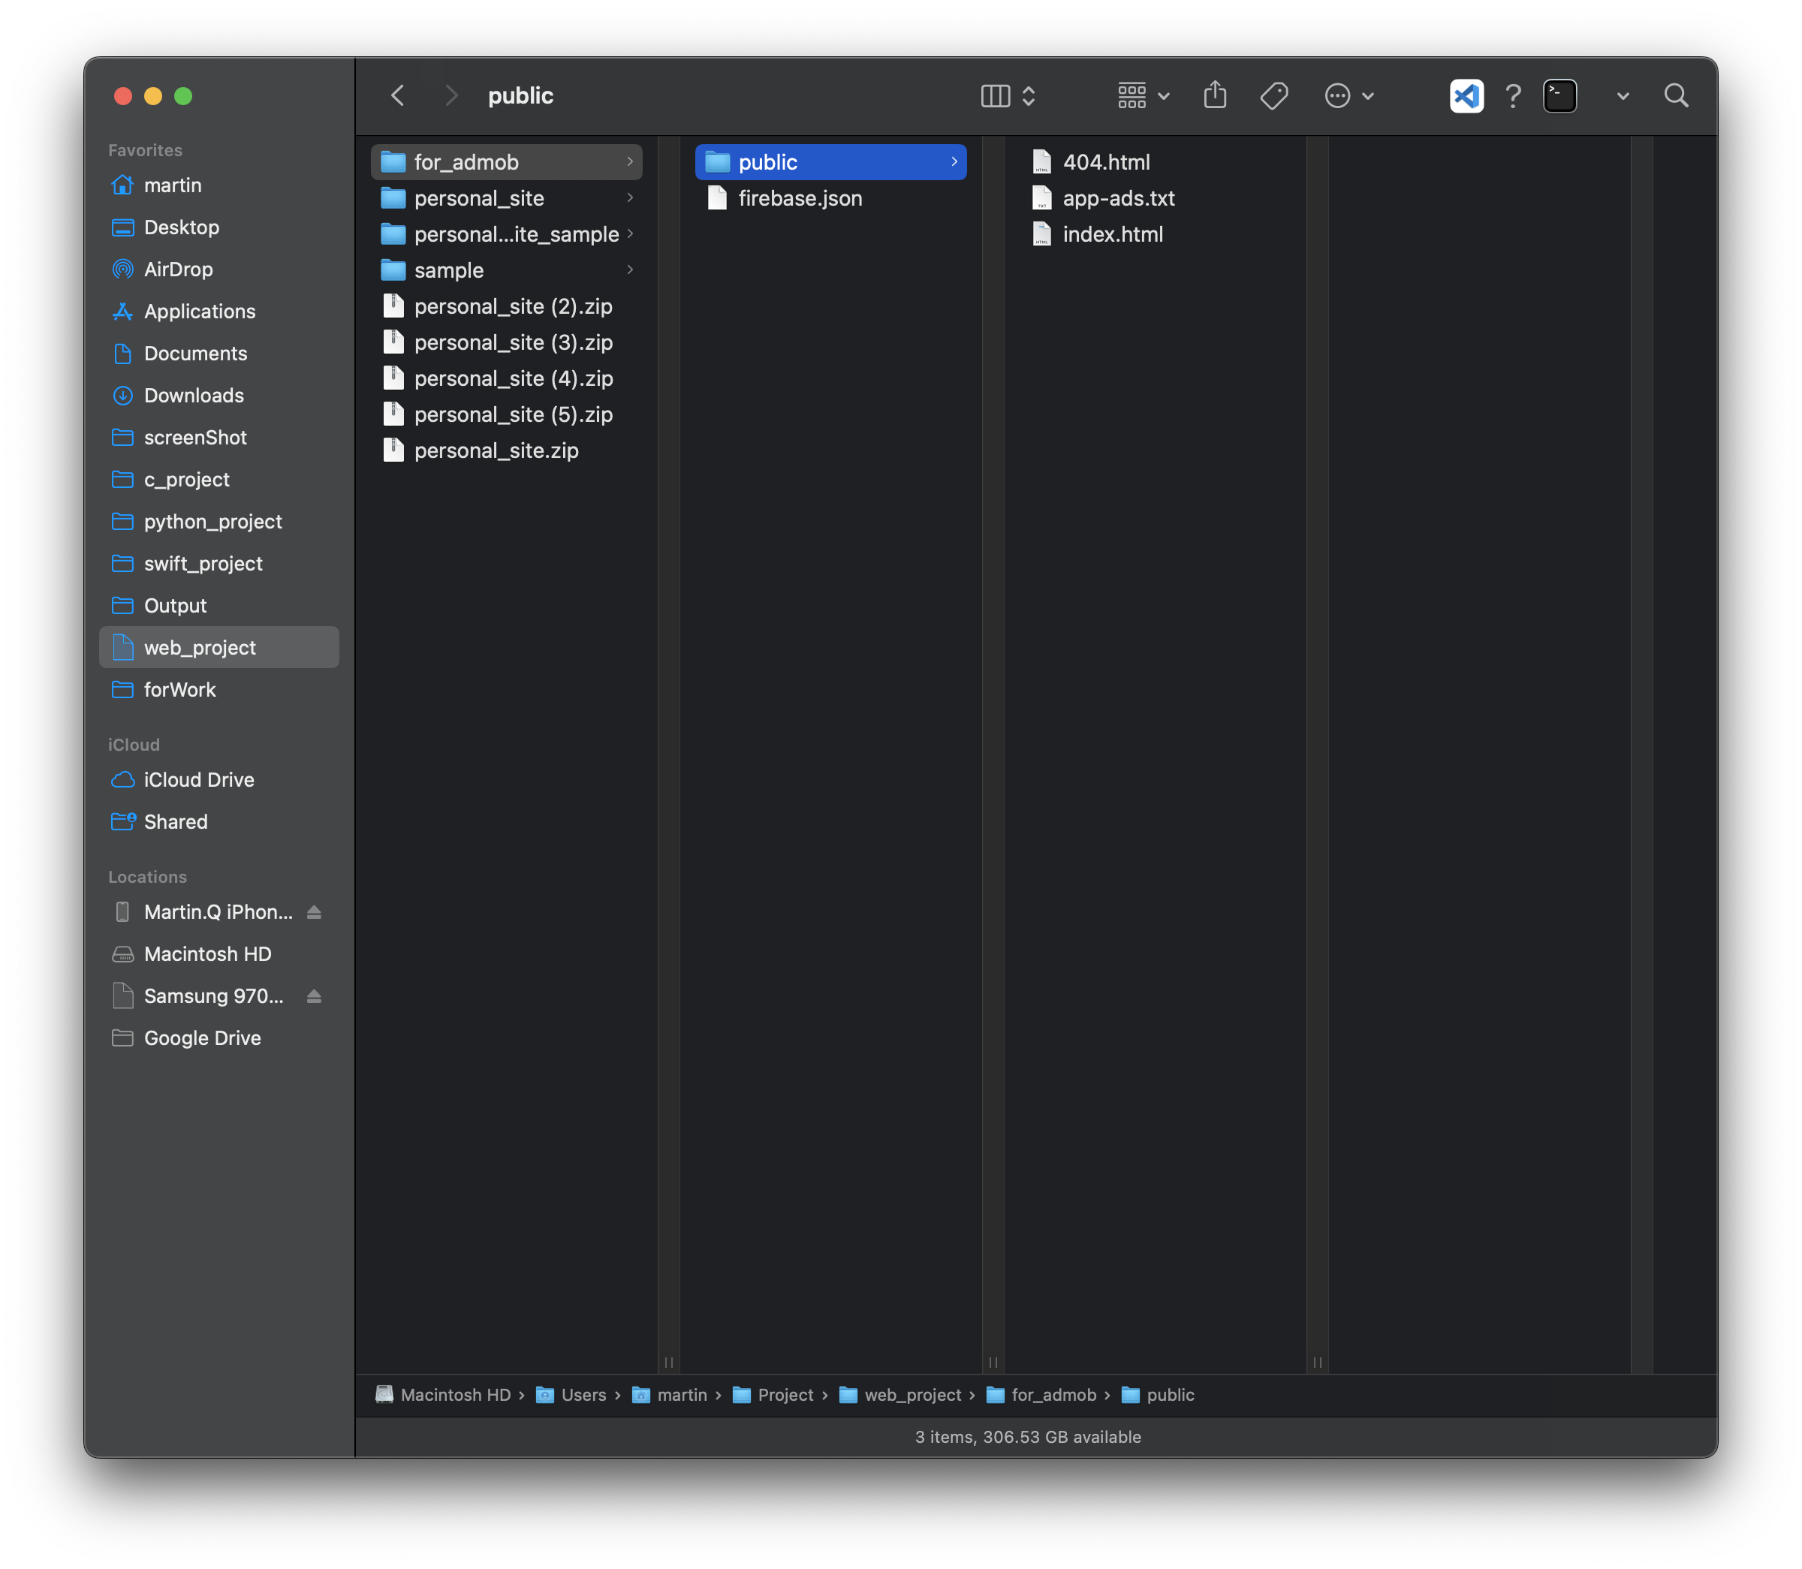Select index.html file
The width and height of the screenshot is (1802, 1569).
(x=1112, y=235)
